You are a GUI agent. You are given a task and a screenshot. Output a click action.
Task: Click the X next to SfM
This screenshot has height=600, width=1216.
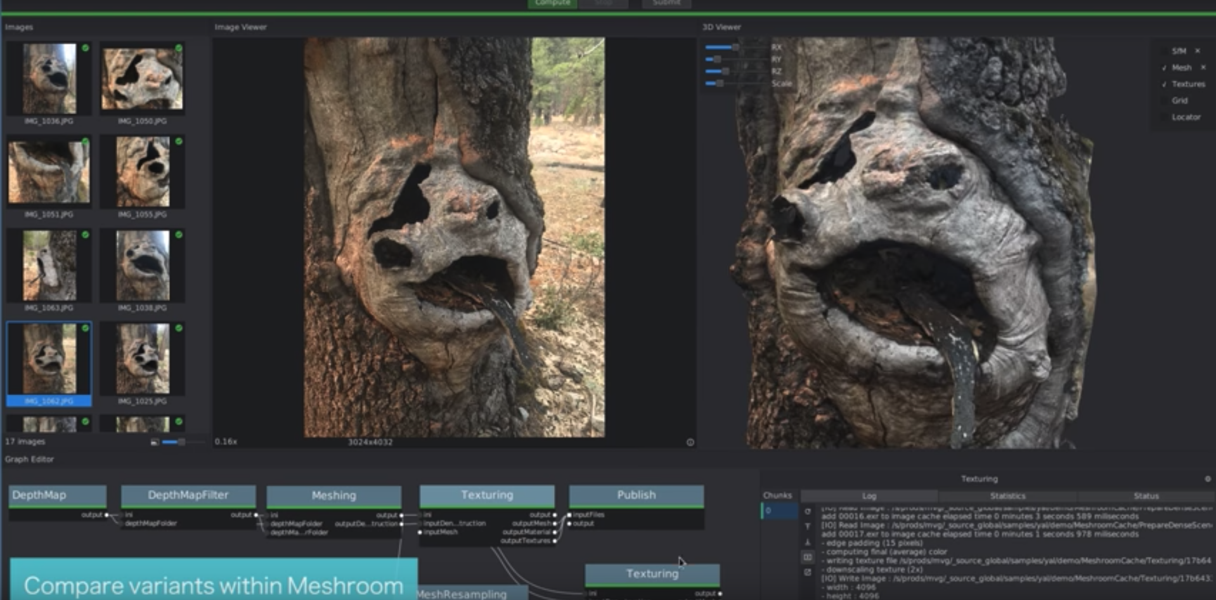(1198, 51)
